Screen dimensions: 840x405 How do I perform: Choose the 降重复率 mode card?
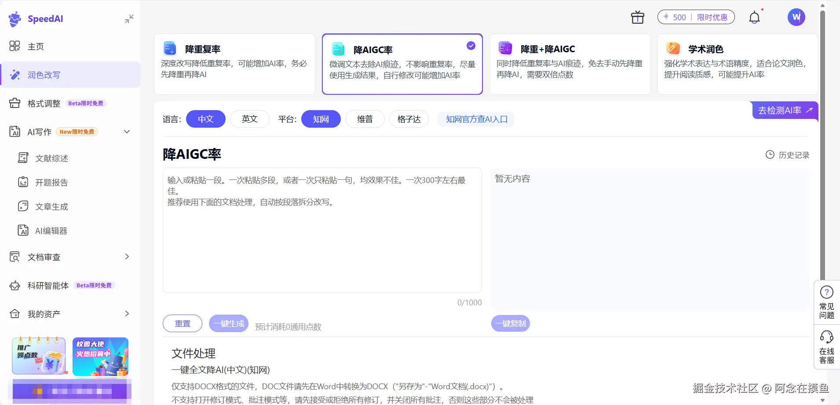tap(234, 64)
